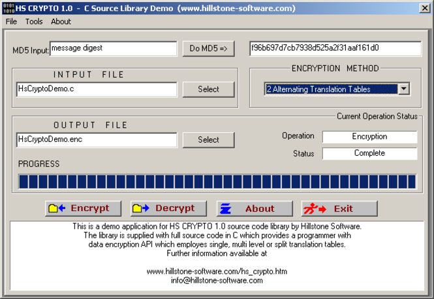
Task: Compute hash with Do MD5 button
Action: 208,49
